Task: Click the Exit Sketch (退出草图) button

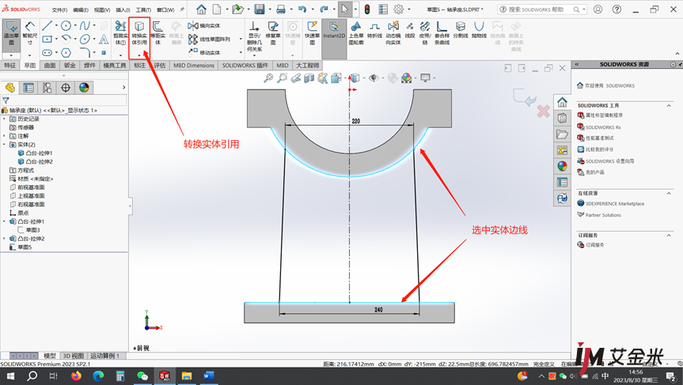Action: (11, 35)
